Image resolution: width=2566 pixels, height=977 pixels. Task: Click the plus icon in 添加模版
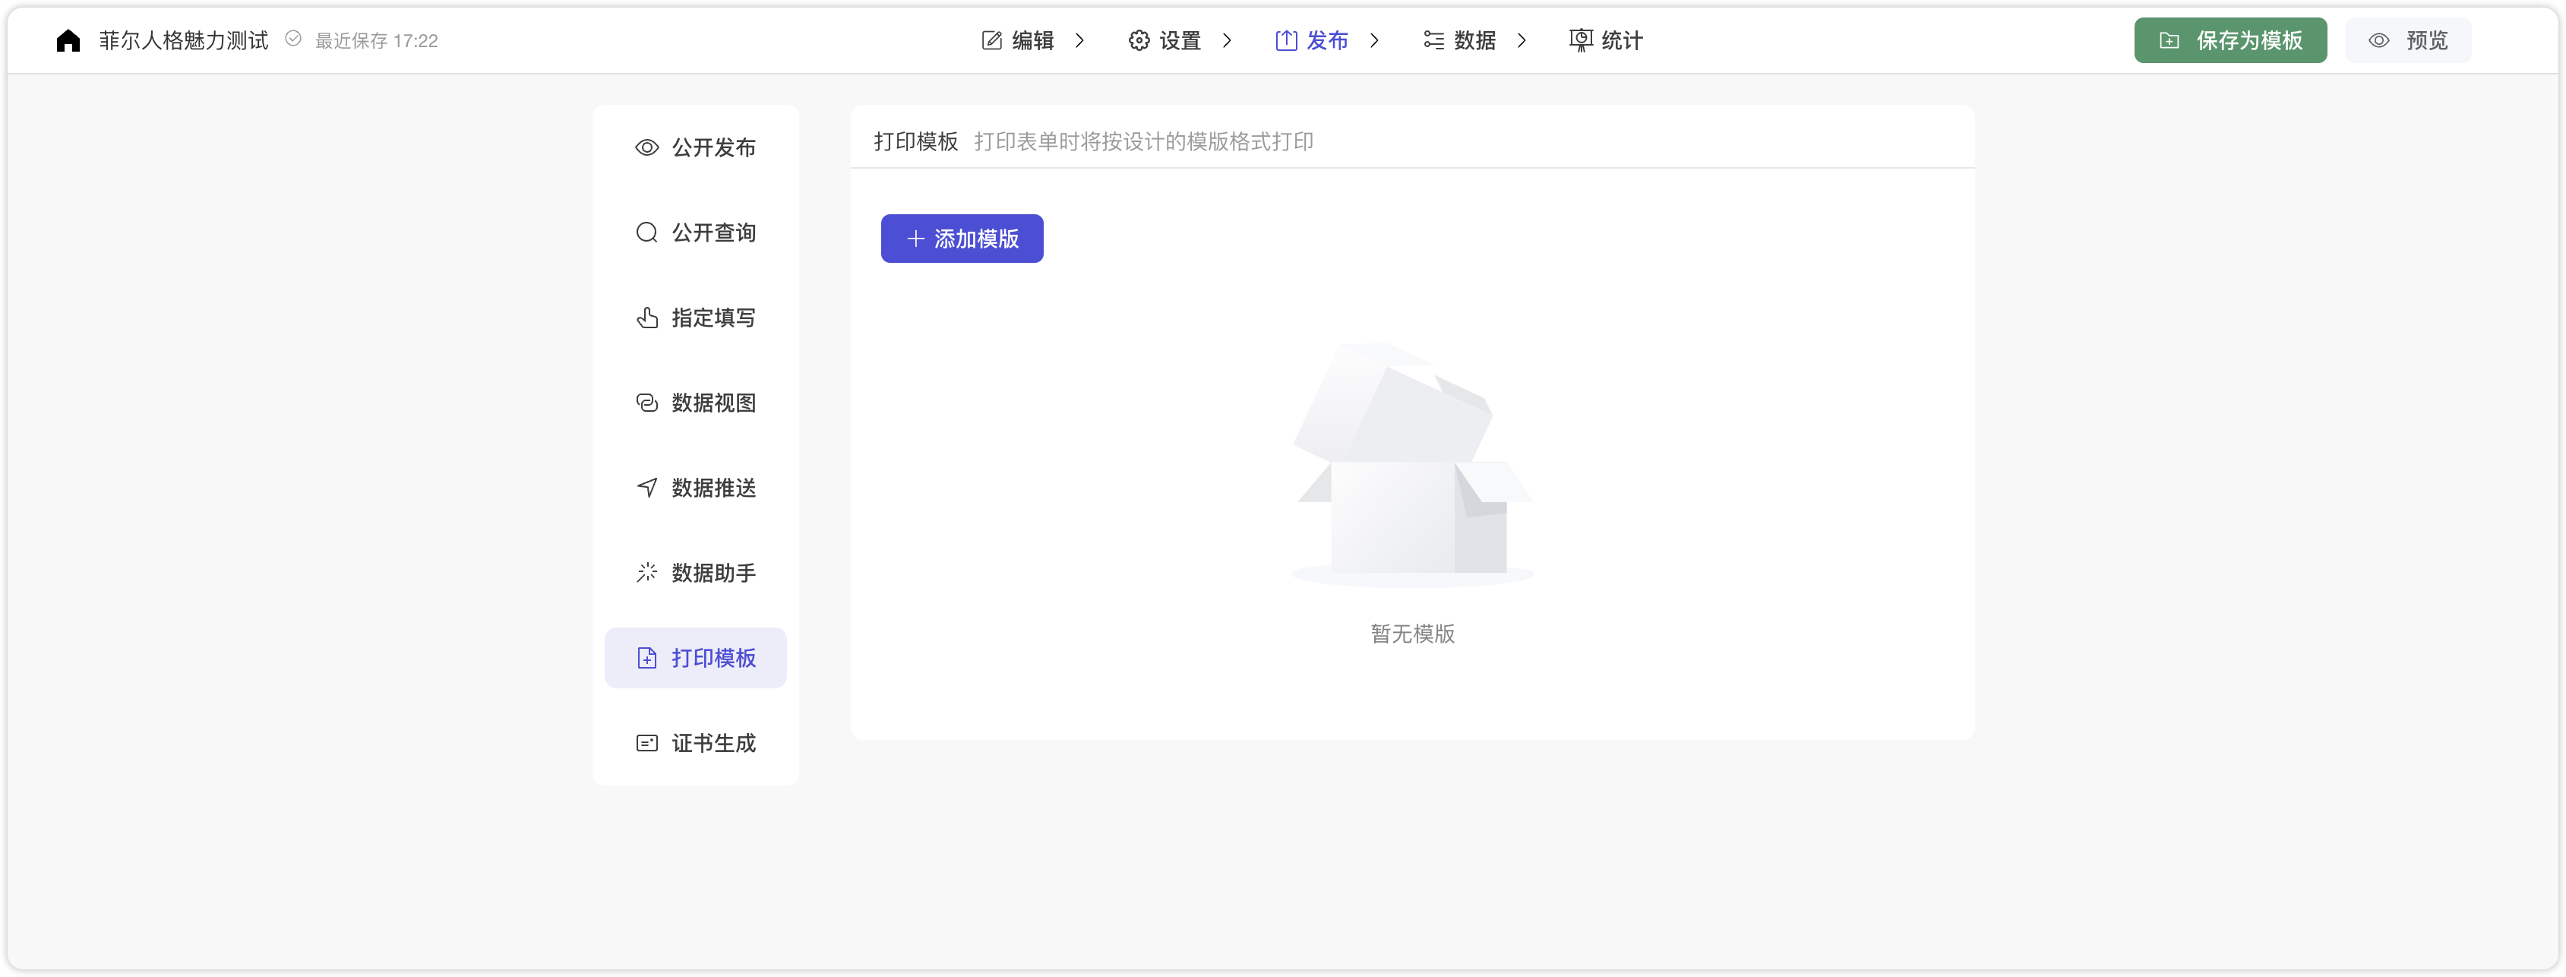click(915, 239)
